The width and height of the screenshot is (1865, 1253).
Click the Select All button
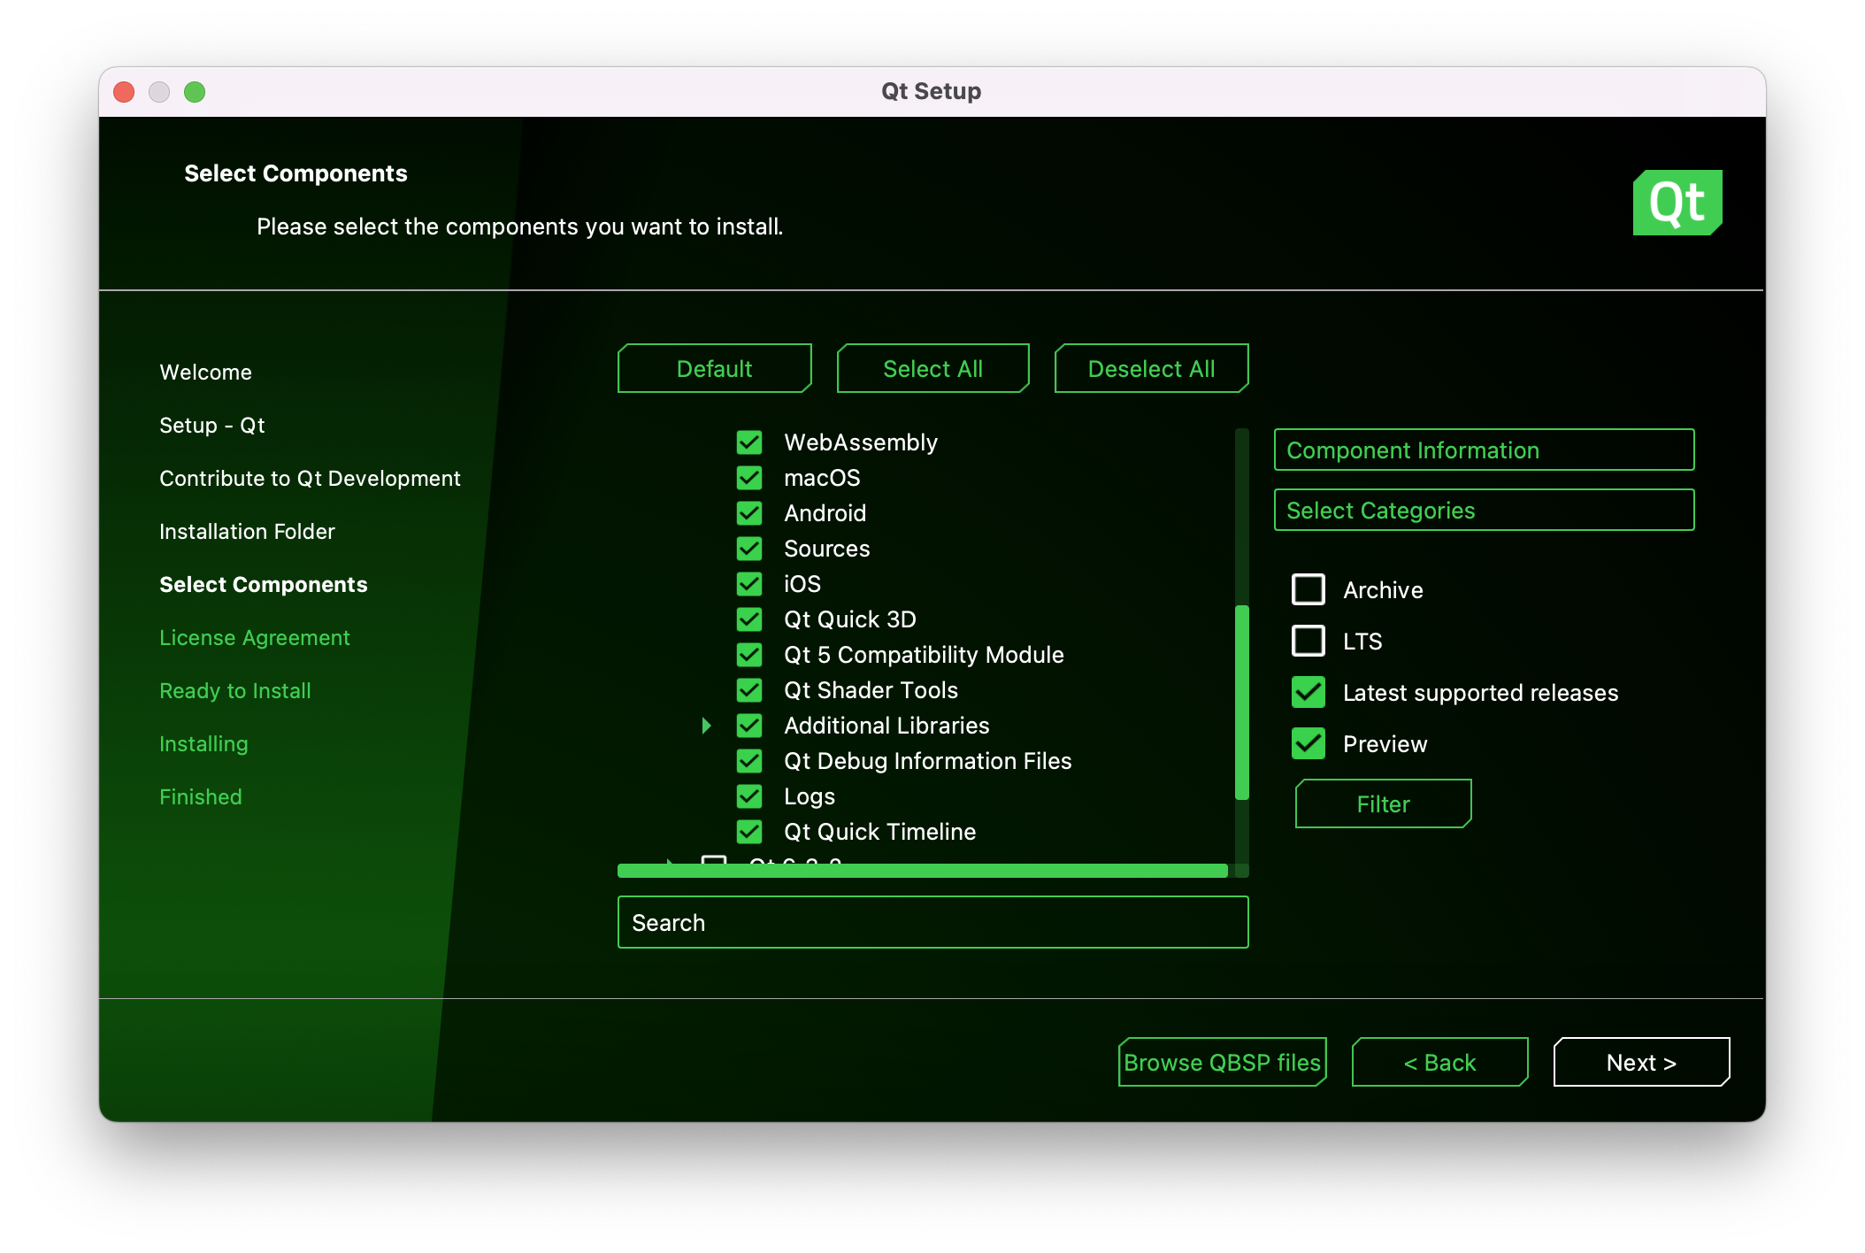(x=932, y=369)
